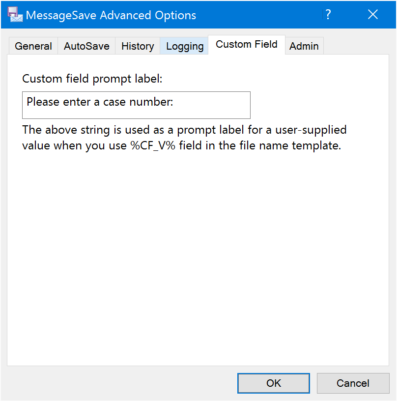Open the AutoSave tab
397x401 pixels.
86,46
